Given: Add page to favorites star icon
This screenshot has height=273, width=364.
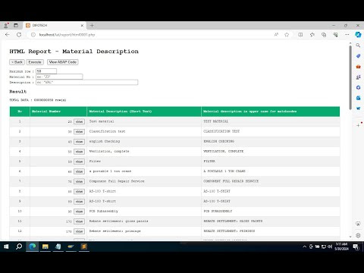Looking at the screenshot, I should coord(287,35).
